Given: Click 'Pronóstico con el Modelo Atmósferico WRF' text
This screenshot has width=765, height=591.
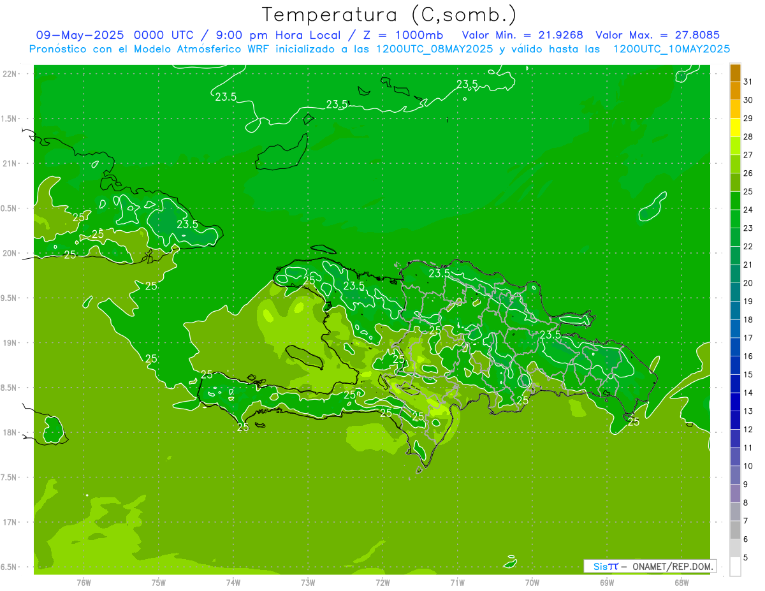Looking at the screenshot, I should click(150, 48).
